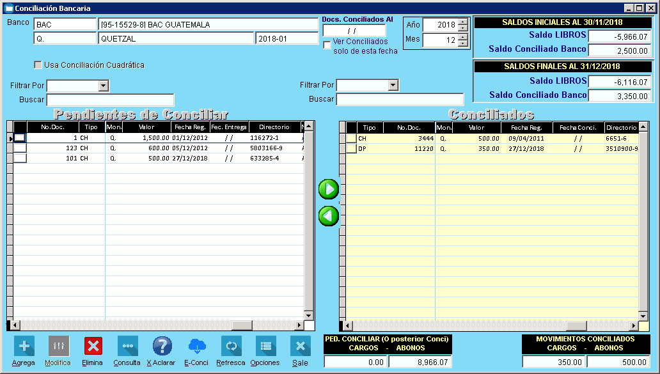
Task: Check the row box for document 123
Action: [x=20, y=148]
